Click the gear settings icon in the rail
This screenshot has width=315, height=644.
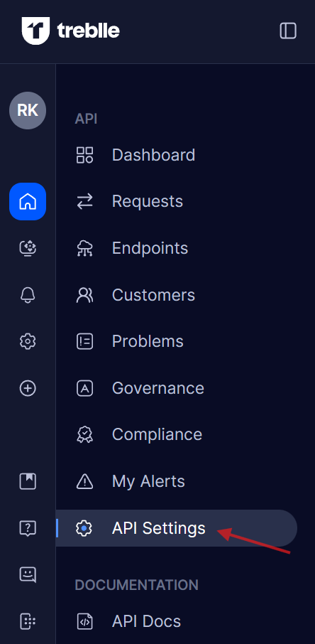(x=28, y=341)
